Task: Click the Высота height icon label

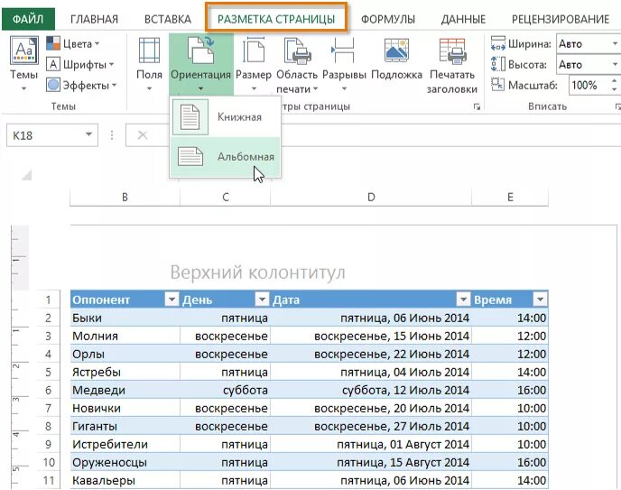Action: pos(519,64)
